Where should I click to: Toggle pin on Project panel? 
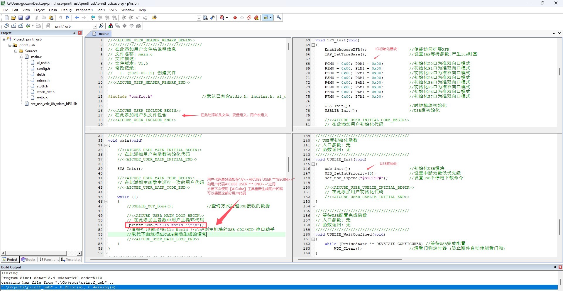pos(74,33)
